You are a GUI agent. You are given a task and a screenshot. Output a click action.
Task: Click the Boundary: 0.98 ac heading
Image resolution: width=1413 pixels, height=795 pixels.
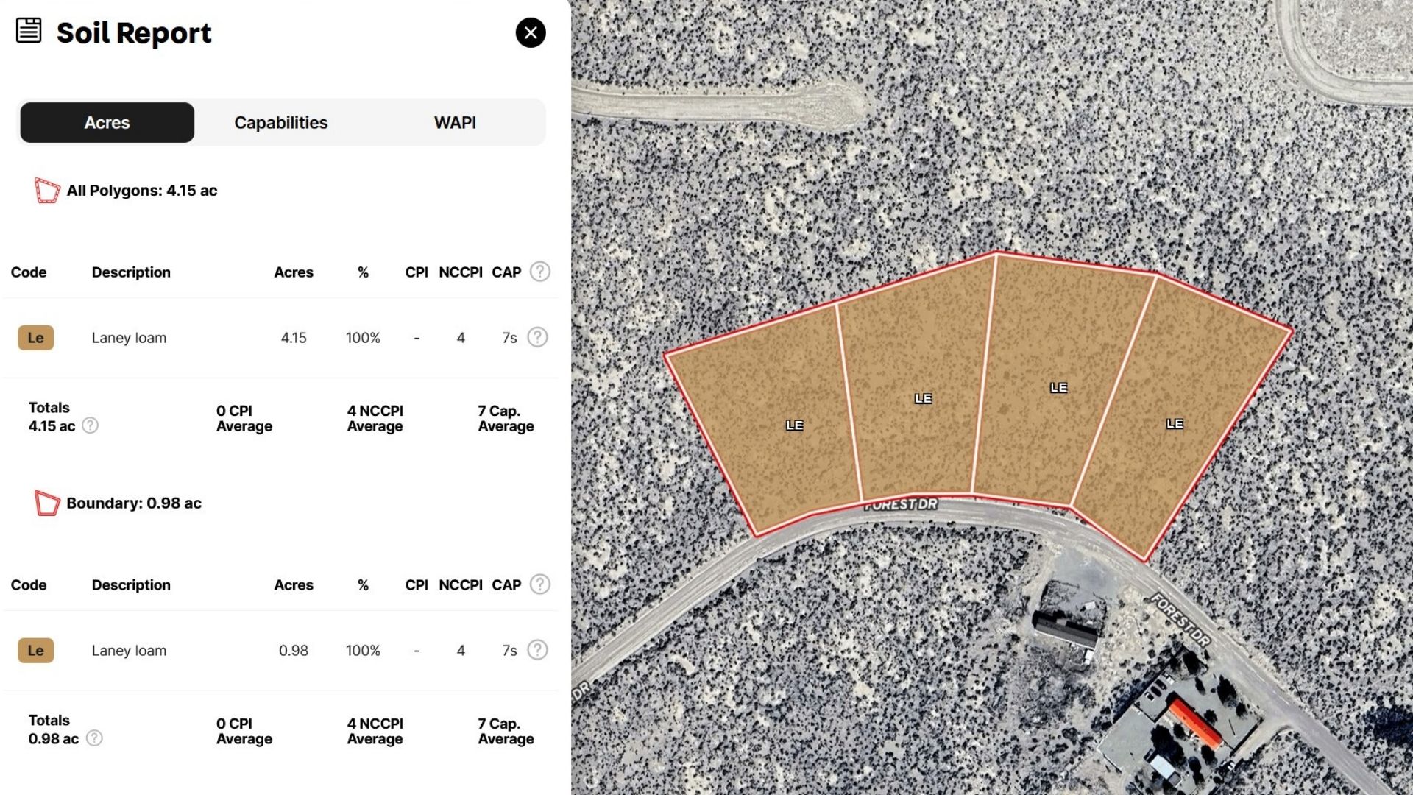pyautogui.click(x=134, y=504)
